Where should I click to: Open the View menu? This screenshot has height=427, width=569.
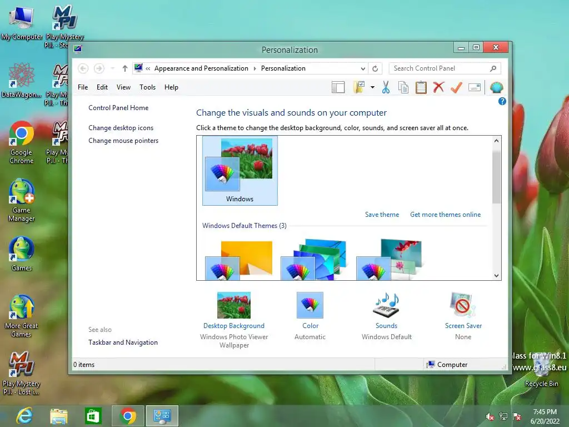click(x=123, y=87)
